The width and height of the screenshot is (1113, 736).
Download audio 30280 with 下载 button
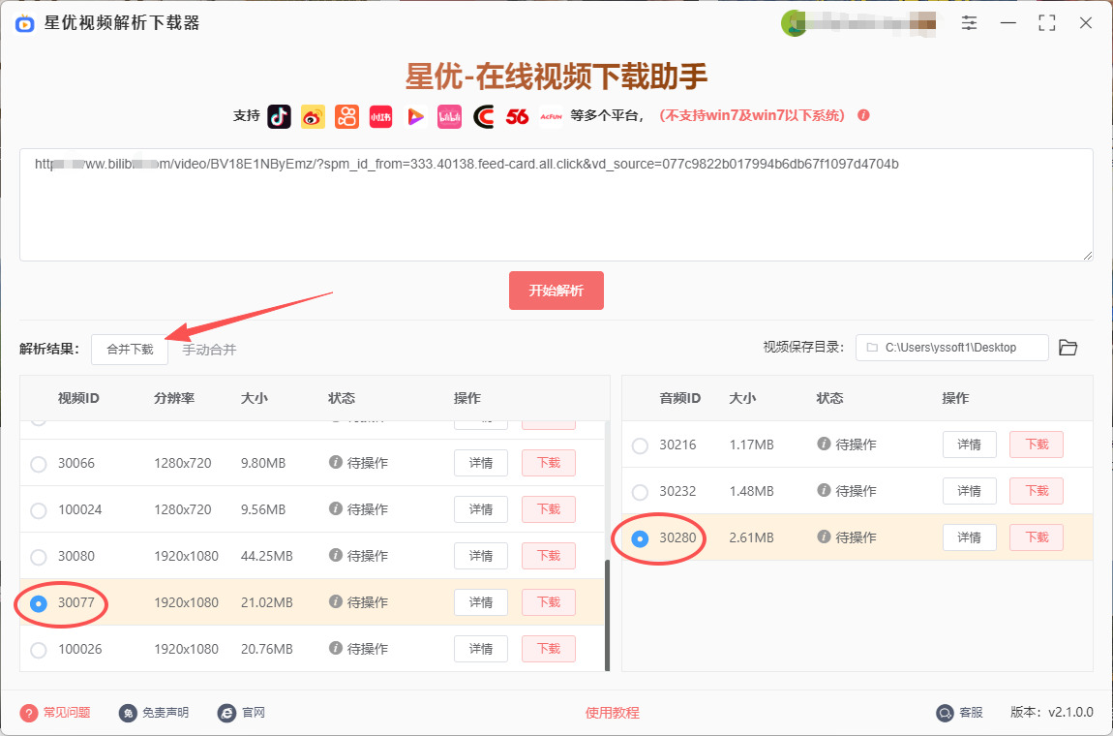click(1037, 537)
